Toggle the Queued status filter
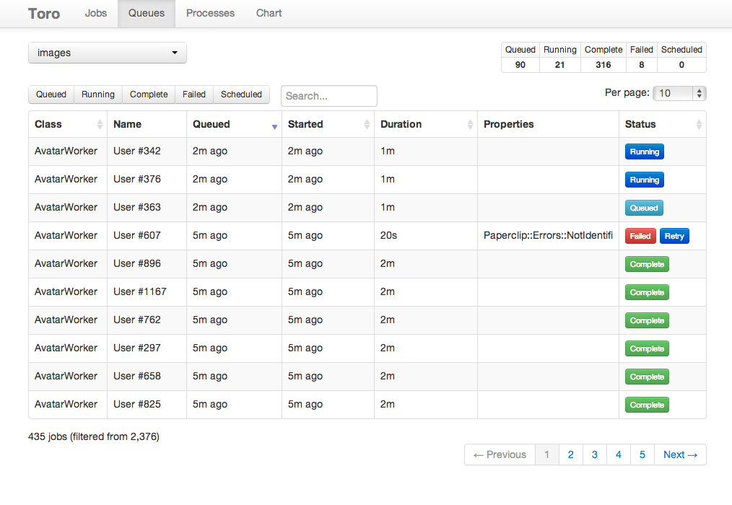732x505 pixels. pyautogui.click(x=51, y=95)
